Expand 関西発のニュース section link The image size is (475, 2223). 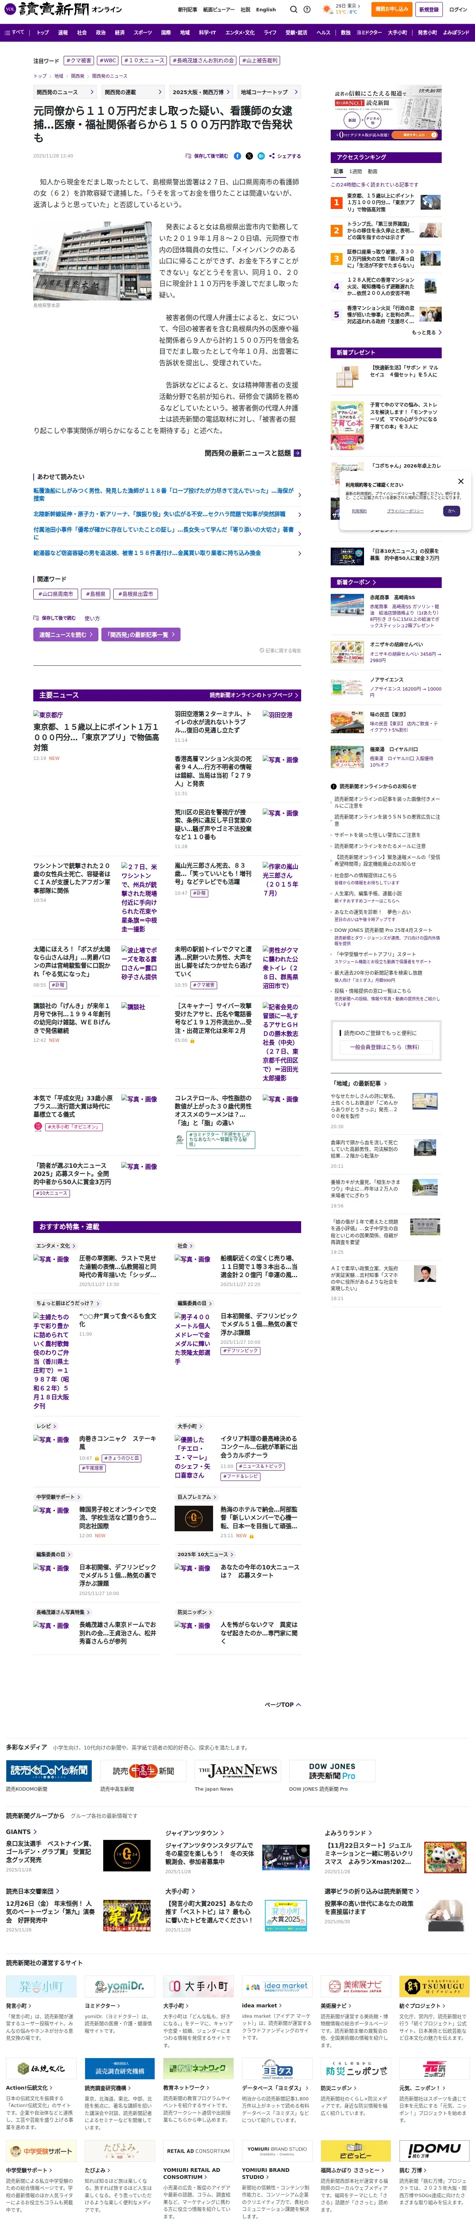pos(65,92)
